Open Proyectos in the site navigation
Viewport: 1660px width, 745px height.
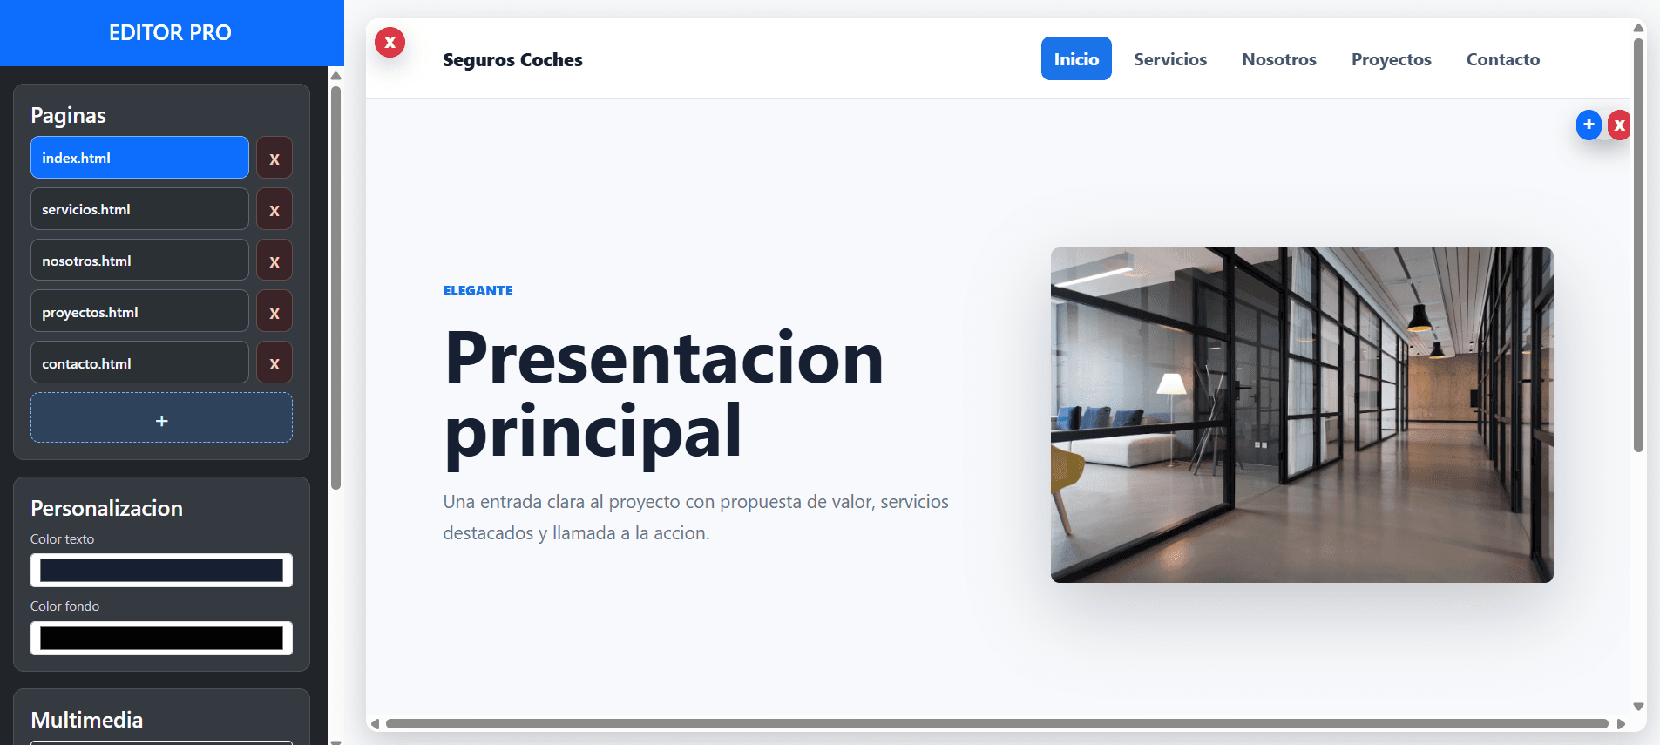pyautogui.click(x=1392, y=59)
